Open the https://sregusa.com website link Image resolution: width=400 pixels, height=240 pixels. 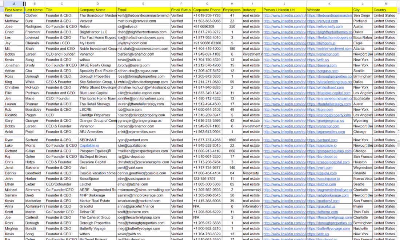323,71
